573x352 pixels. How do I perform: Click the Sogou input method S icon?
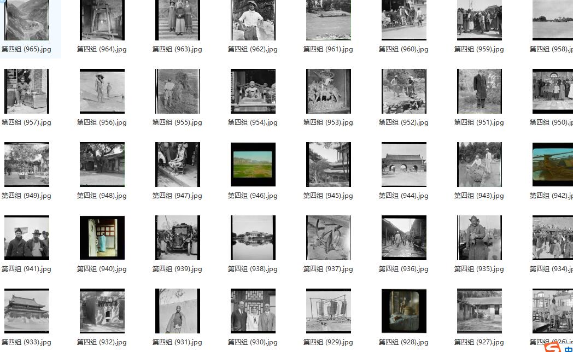click(552, 347)
